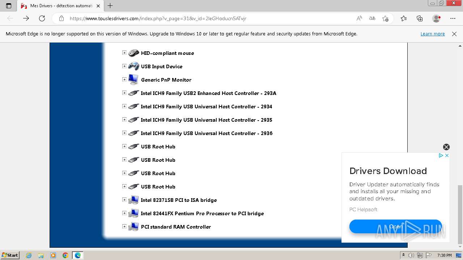This screenshot has height=260, width=463.
Task: Open the Windows Start menu
Action: tap(10, 255)
